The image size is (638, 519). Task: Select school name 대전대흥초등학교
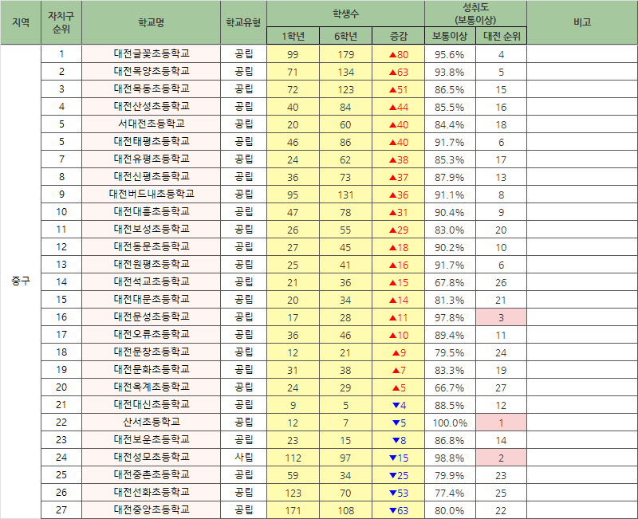point(151,211)
